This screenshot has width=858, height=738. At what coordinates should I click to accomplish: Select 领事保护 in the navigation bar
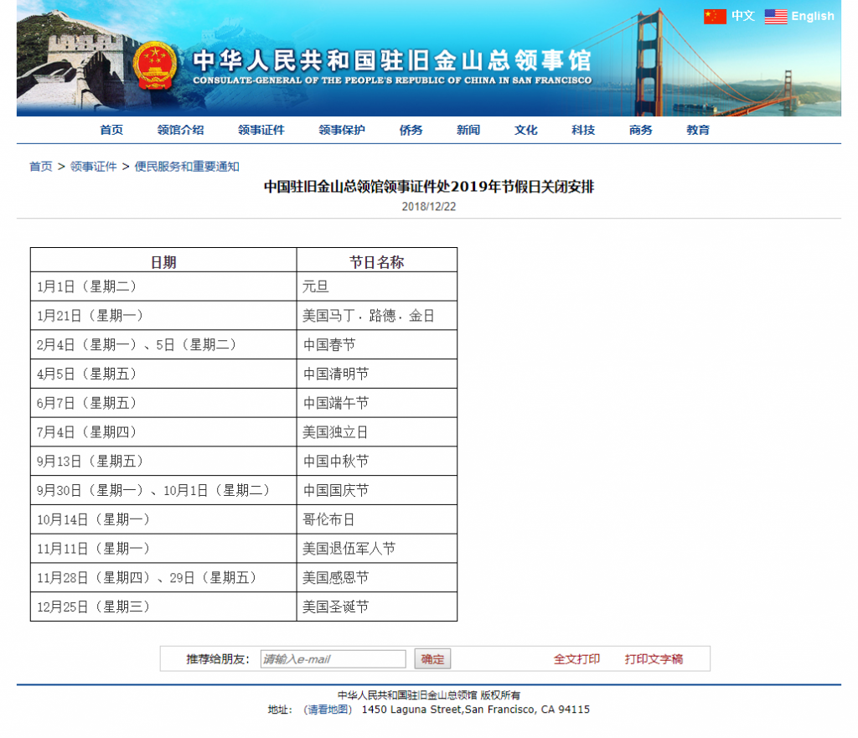point(342,130)
